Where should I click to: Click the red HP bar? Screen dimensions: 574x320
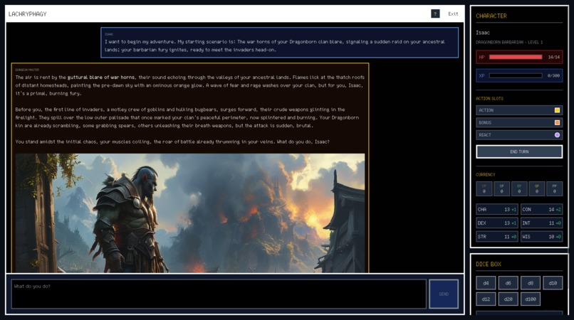516,57
